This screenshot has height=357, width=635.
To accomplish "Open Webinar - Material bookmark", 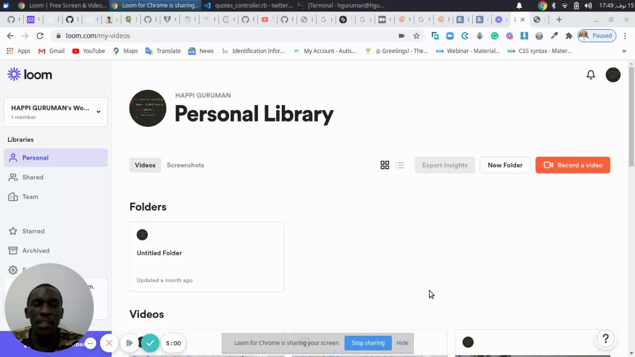I will tap(468, 51).
